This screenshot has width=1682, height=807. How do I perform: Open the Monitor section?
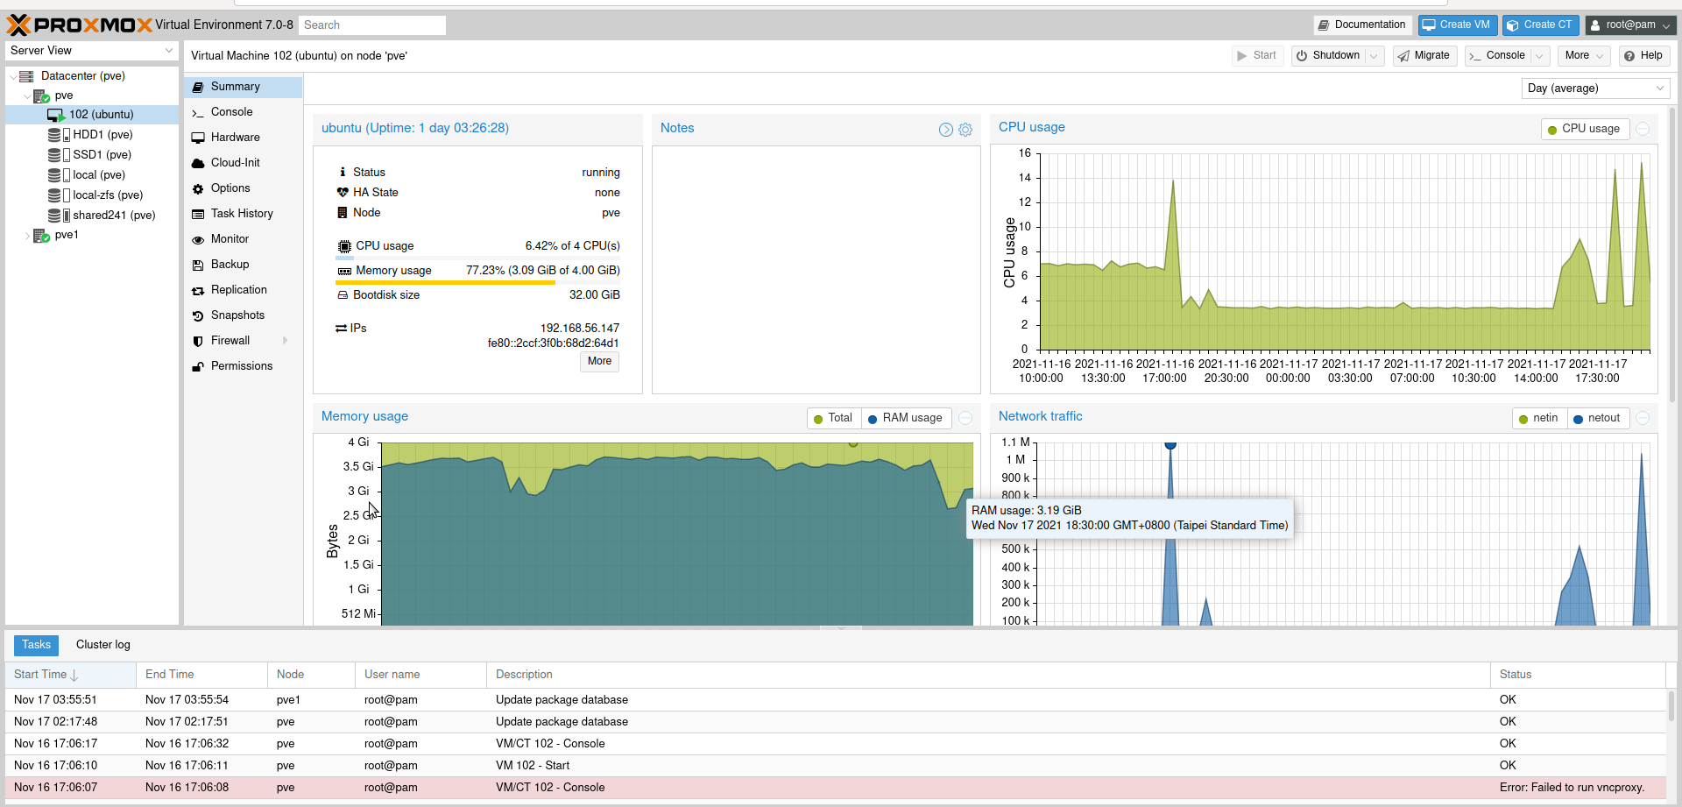(x=244, y=239)
